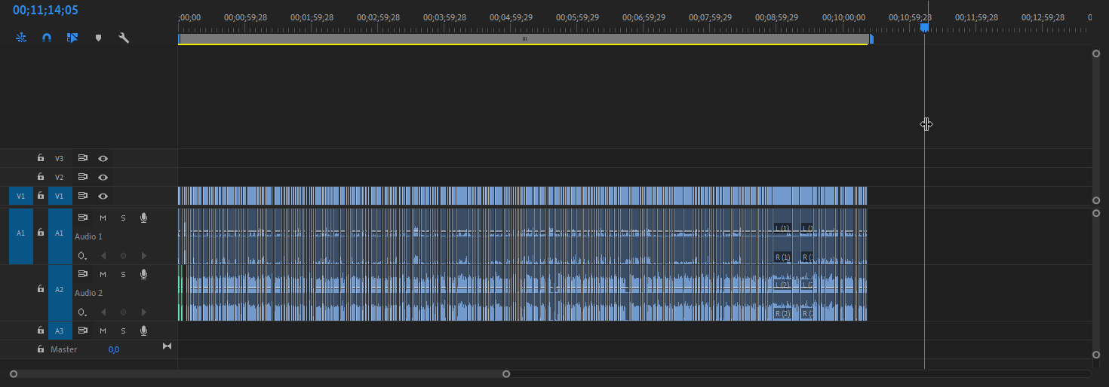Click the blue playhead marker on ruler

coord(924,28)
